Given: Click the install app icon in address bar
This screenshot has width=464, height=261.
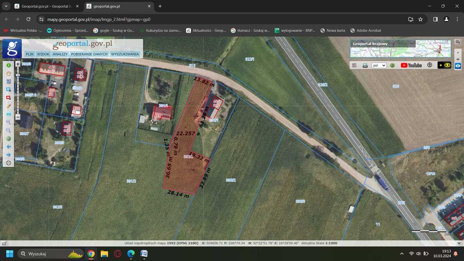Looking at the screenshot, I should tap(411, 19).
